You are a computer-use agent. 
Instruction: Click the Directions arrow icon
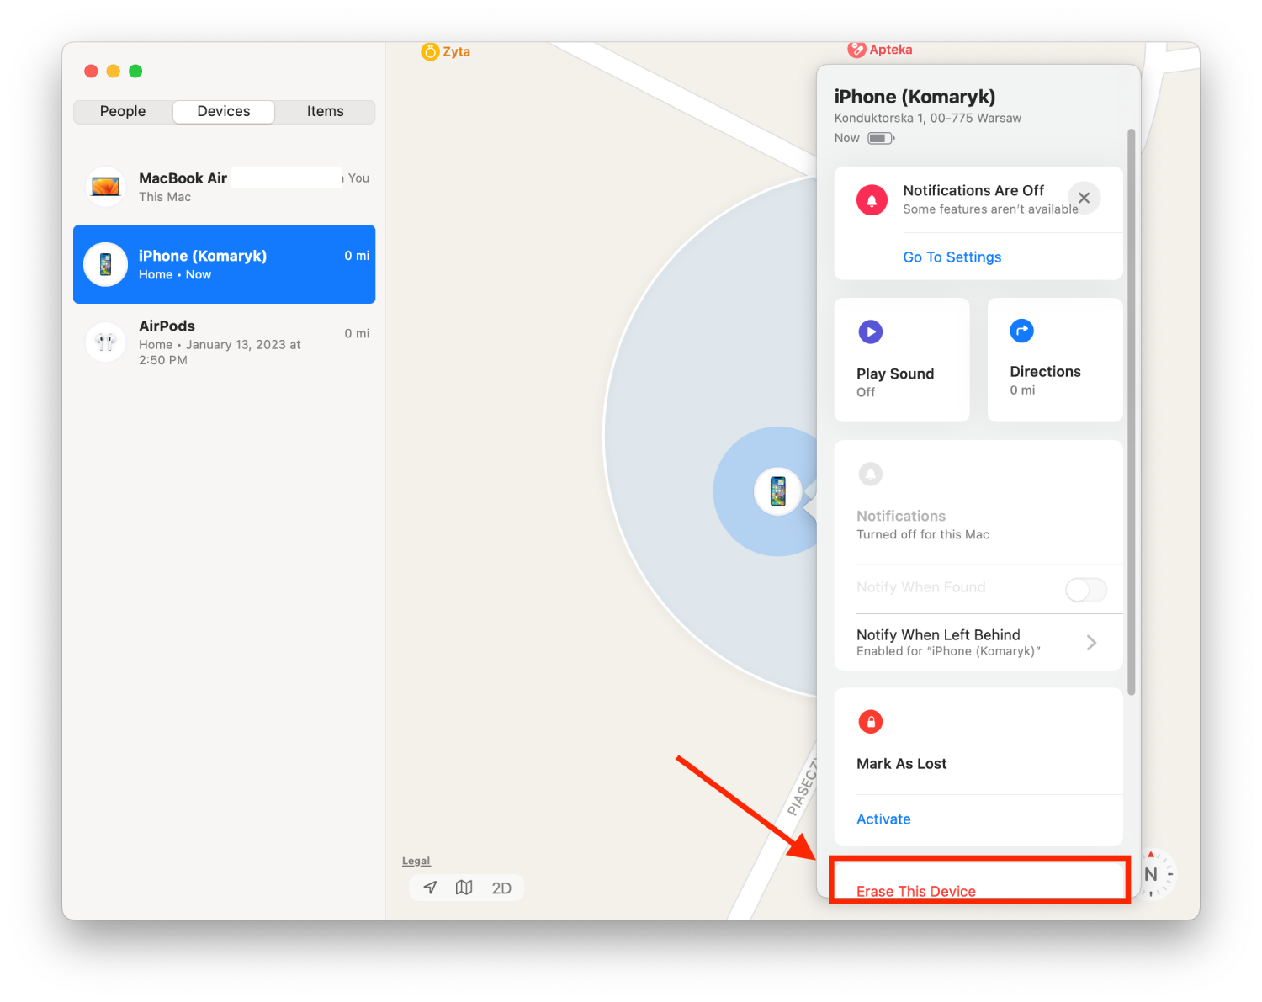(x=1021, y=331)
